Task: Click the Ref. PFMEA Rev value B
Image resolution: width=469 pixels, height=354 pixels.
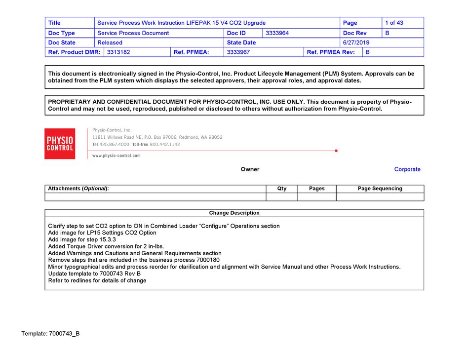Action: coord(368,52)
